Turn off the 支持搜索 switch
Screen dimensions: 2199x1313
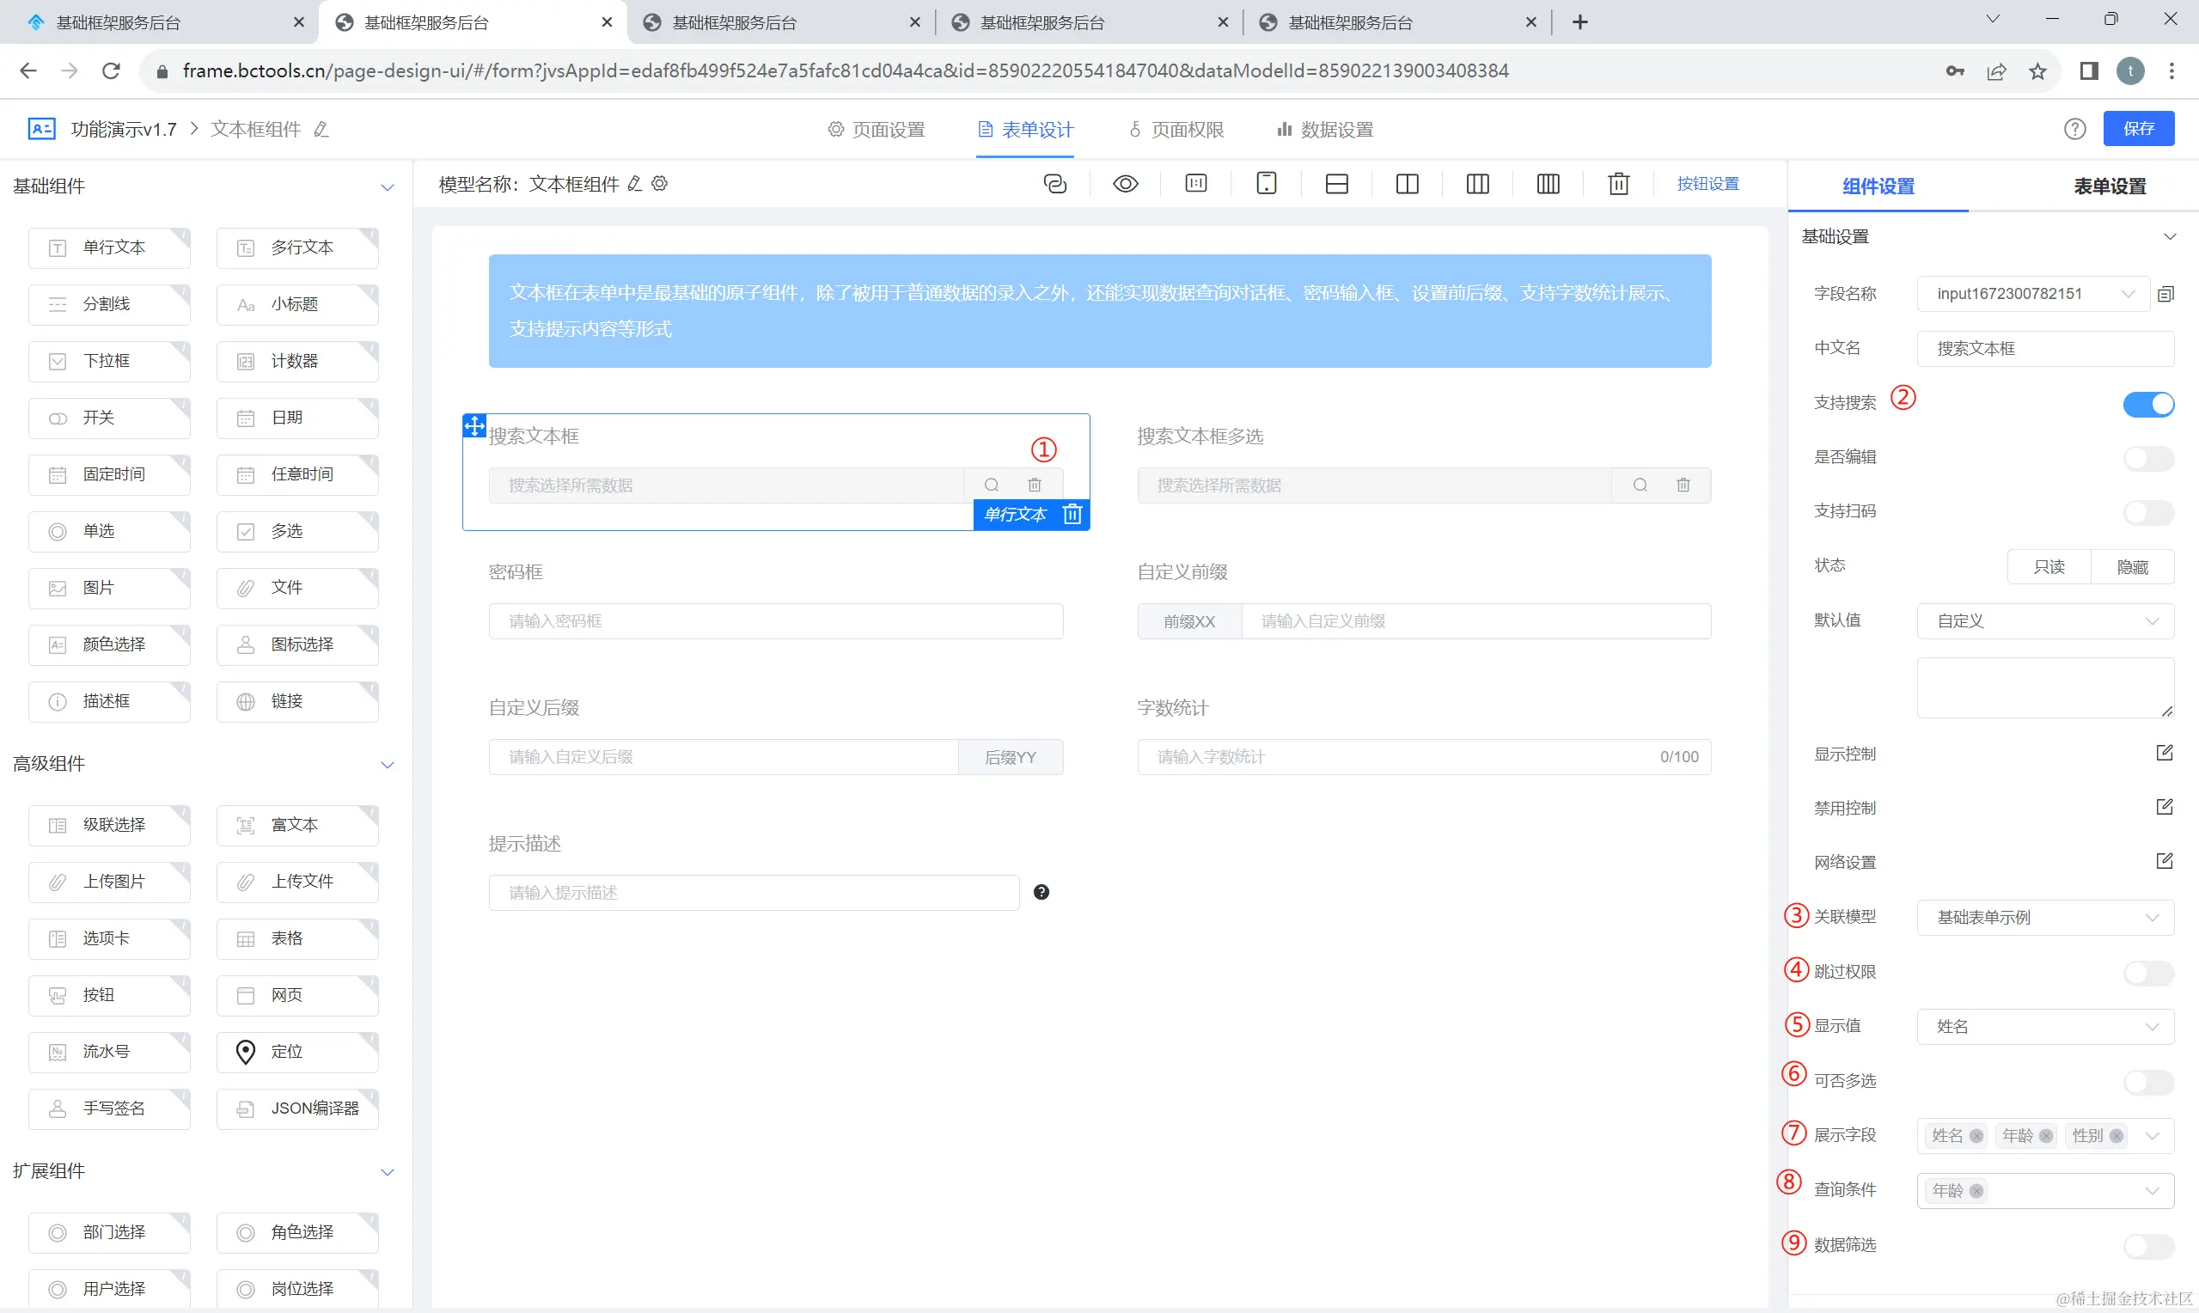[2147, 404]
